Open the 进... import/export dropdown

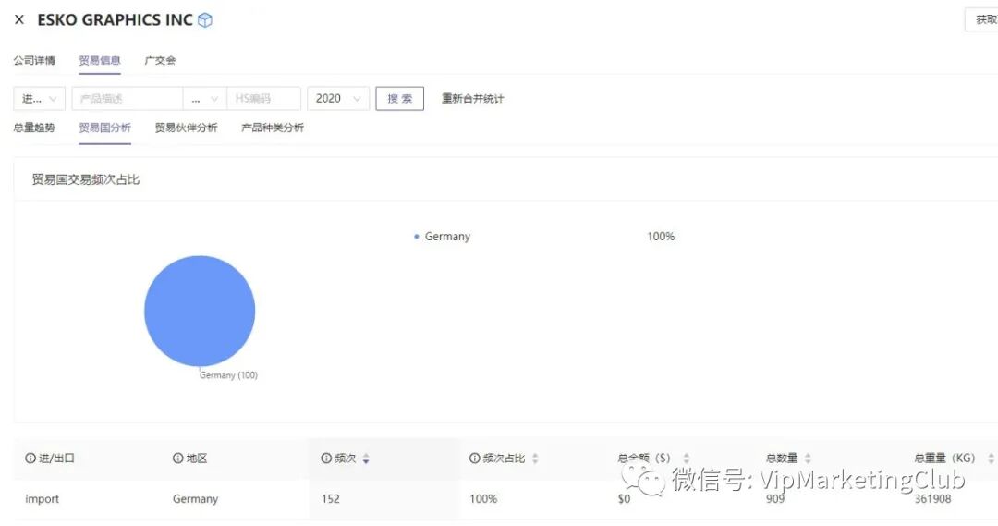click(x=40, y=99)
